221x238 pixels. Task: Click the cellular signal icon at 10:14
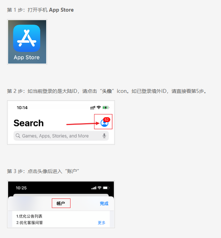click(93, 108)
